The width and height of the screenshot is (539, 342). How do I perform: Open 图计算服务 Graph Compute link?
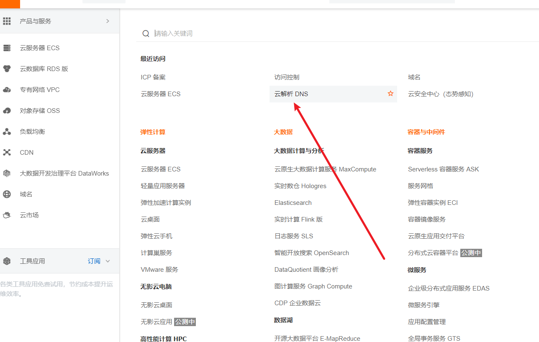pyautogui.click(x=313, y=286)
